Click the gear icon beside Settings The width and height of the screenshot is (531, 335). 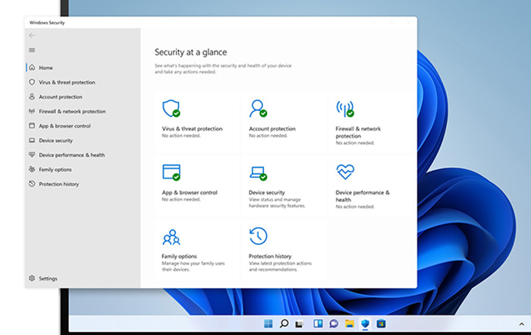coord(32,278)
